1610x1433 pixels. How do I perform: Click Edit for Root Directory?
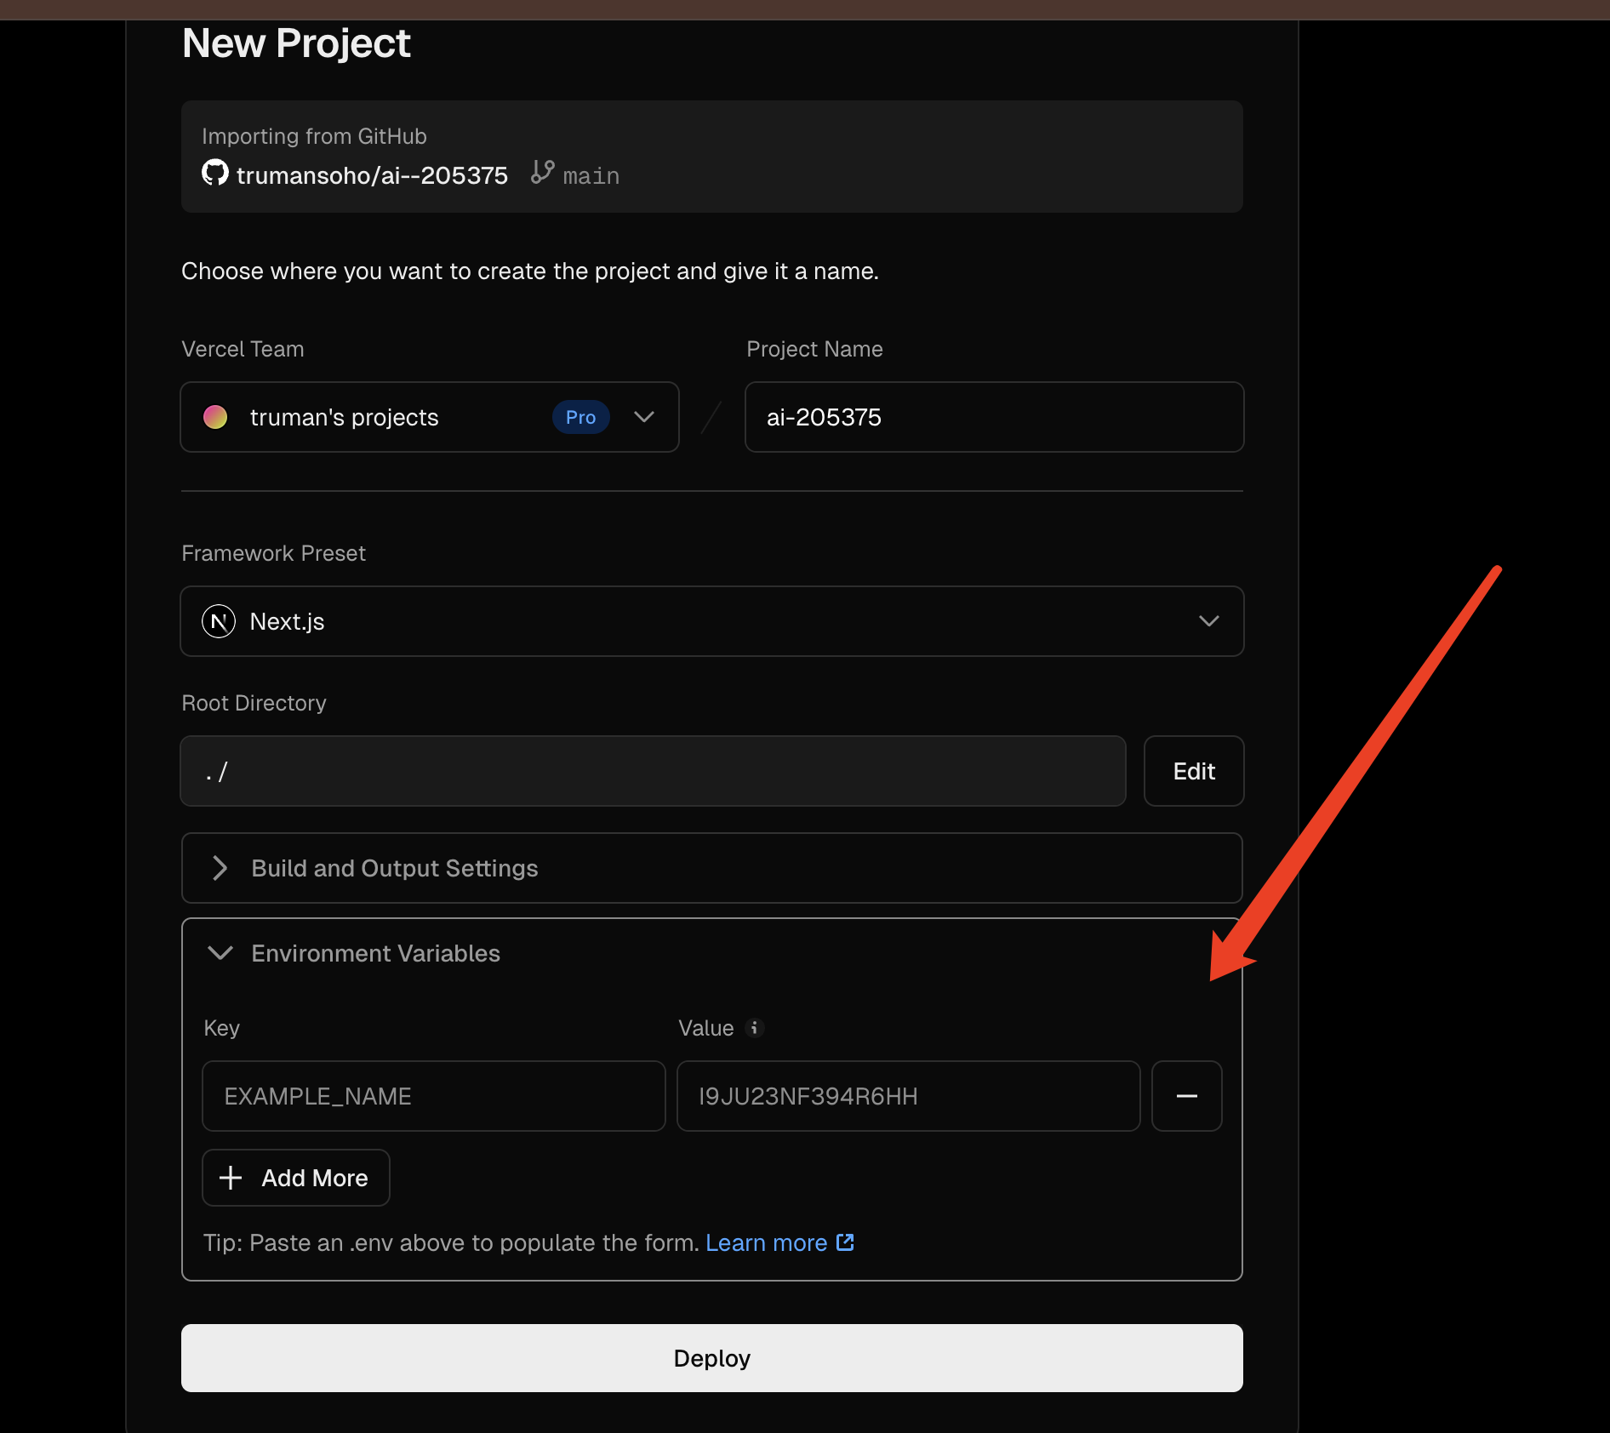coord(1194,771)
